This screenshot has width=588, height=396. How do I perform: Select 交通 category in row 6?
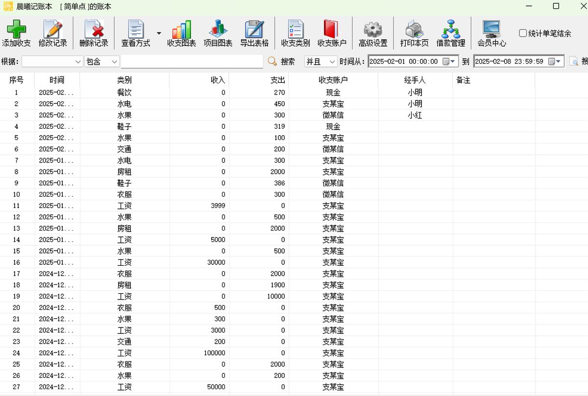click(124, 149)
